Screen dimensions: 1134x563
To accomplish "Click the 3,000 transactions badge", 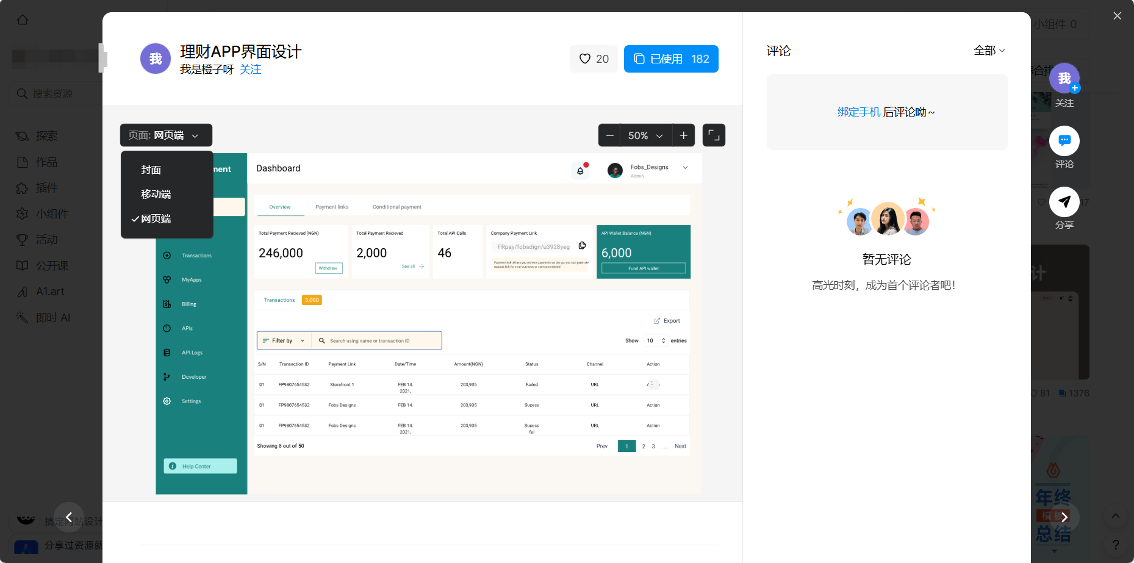I will [312, 300].
